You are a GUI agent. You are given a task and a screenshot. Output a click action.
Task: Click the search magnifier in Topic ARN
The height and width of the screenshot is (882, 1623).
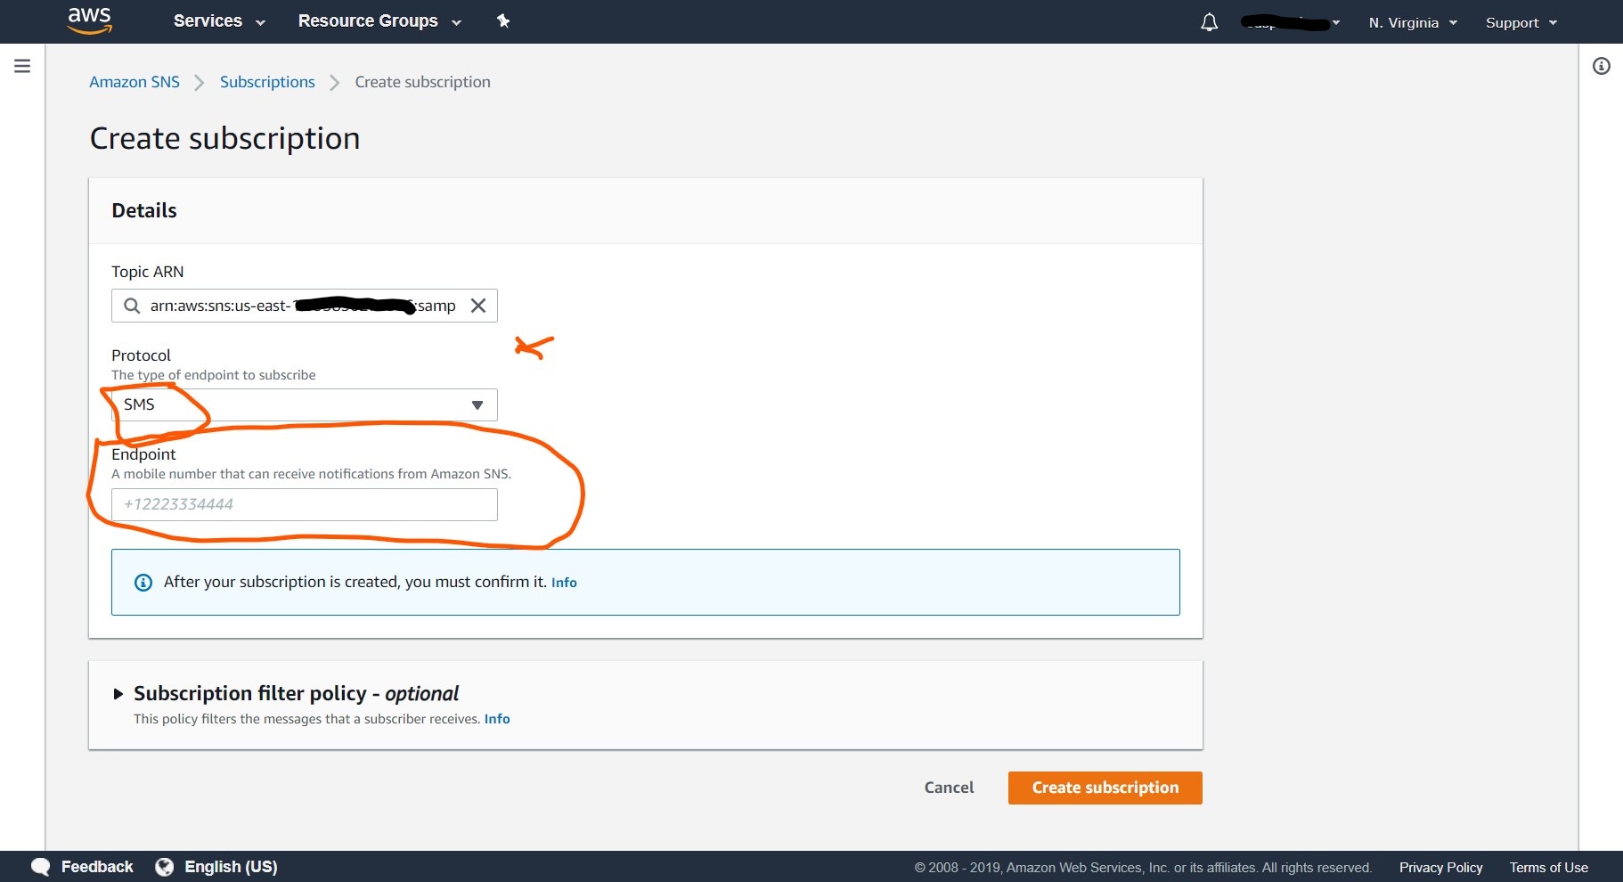coord(132,306)
